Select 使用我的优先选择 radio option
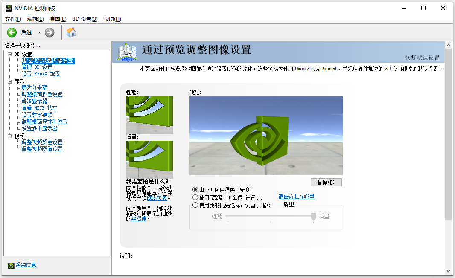 [195, 205]
